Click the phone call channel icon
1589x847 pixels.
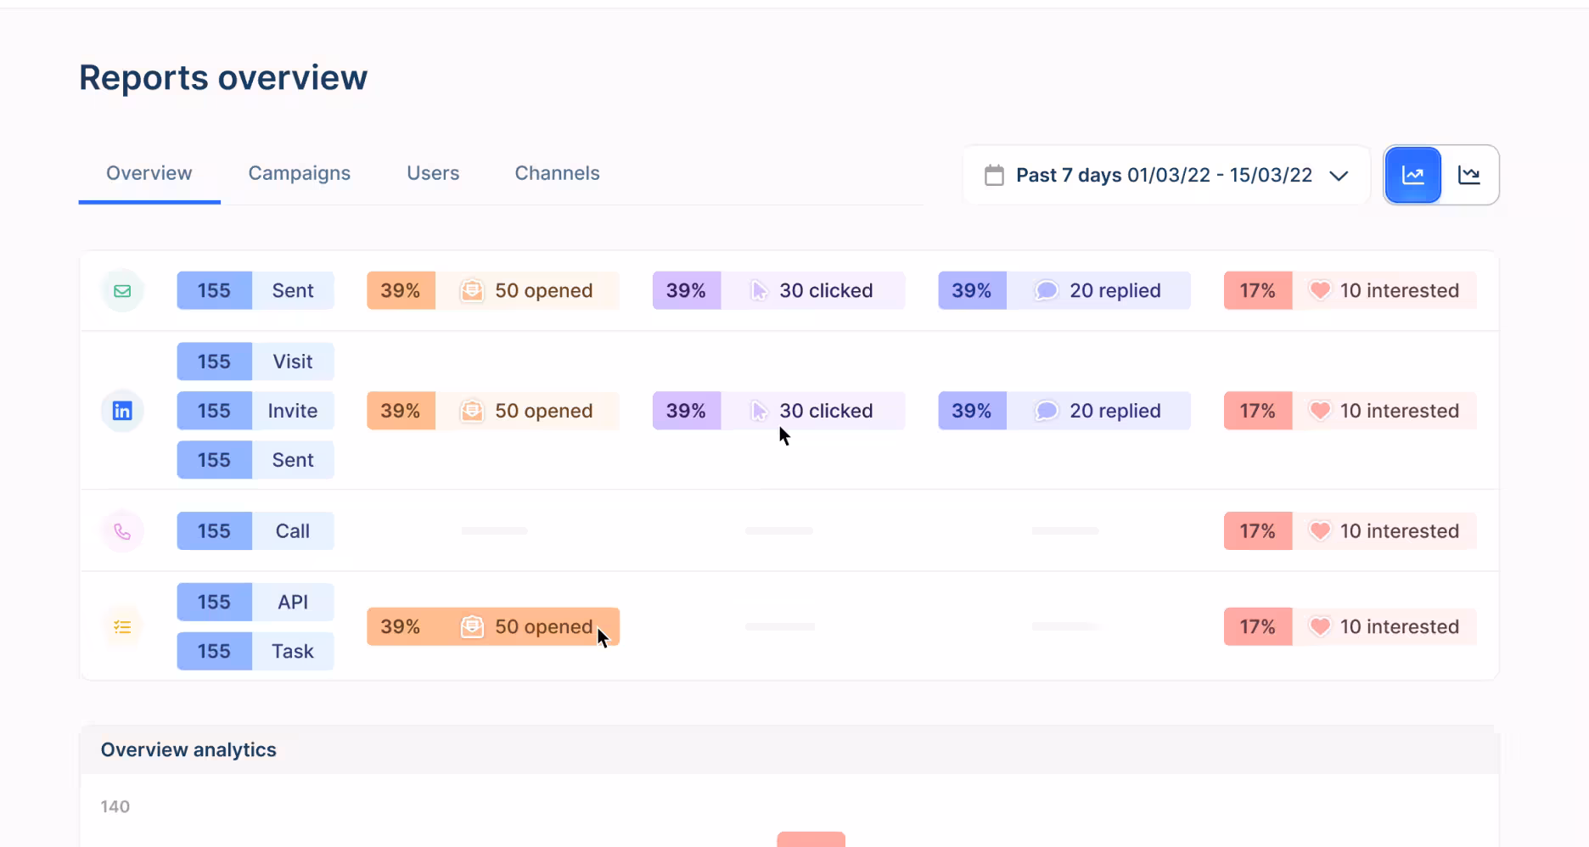point(122,532)
